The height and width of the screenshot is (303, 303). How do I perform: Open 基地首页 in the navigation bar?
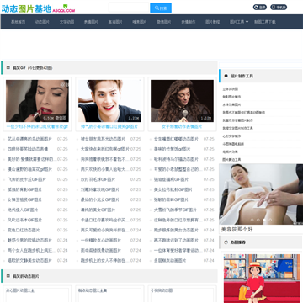tap(18, 22)
